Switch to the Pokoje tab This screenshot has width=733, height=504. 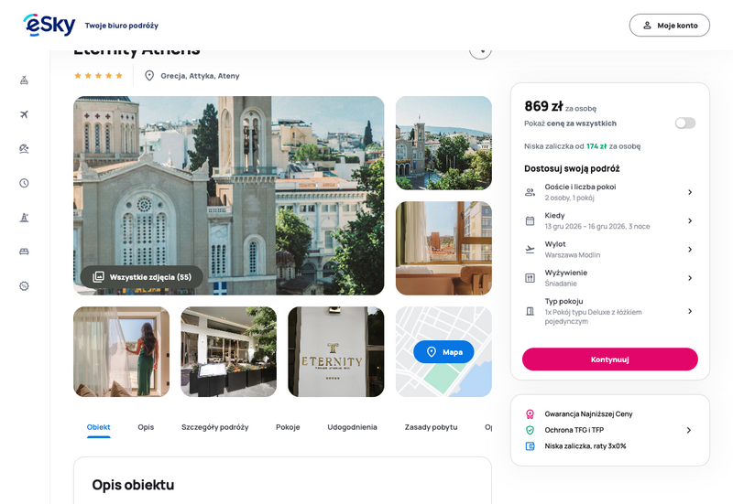(x=288, y=427)
